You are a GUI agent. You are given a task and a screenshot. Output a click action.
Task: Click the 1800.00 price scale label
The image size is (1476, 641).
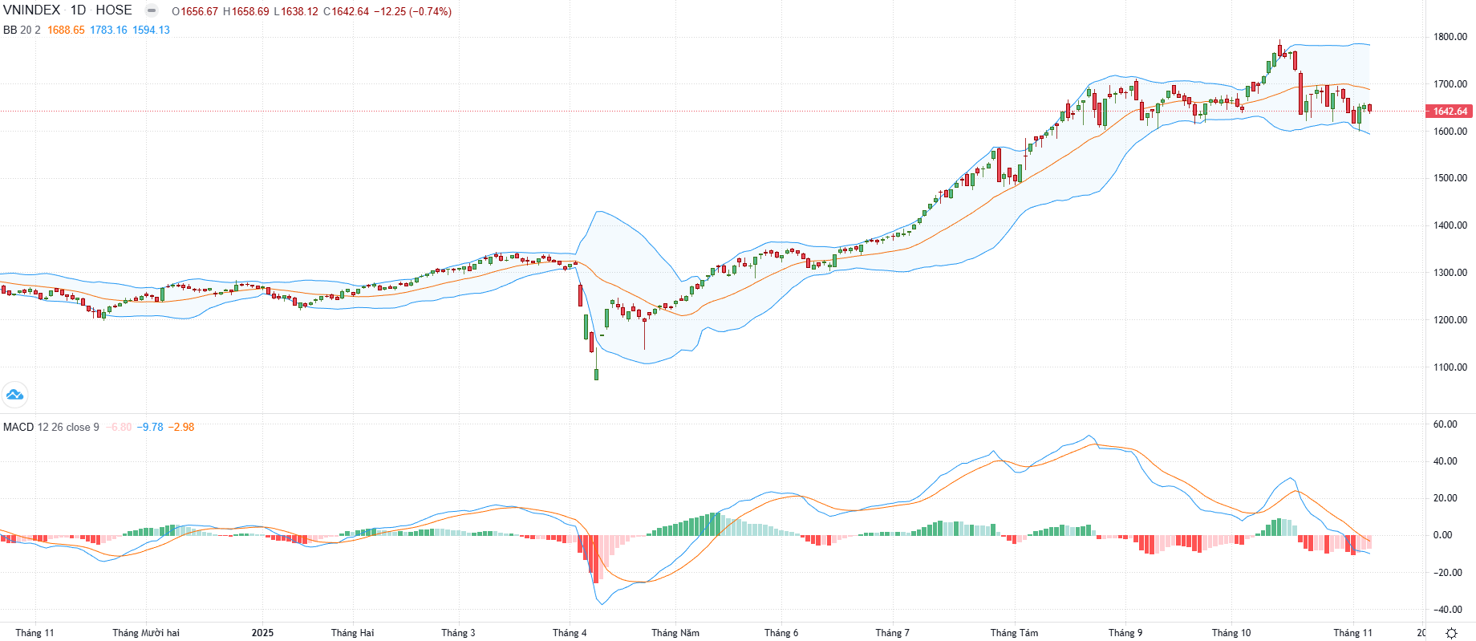pyautogui.click(x=1450, y=37)
